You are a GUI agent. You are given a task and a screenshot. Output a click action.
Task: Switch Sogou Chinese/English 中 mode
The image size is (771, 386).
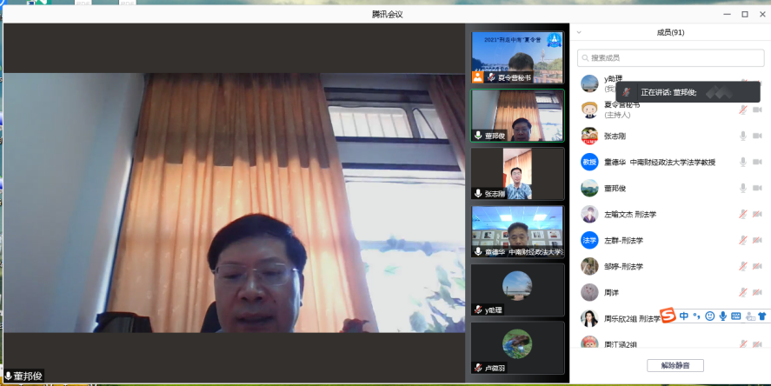click(x=684, y=316)
